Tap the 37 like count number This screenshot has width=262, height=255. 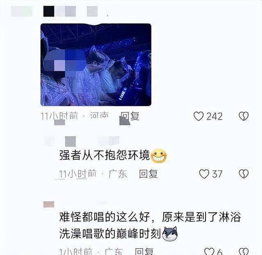[x=217, y=174]
